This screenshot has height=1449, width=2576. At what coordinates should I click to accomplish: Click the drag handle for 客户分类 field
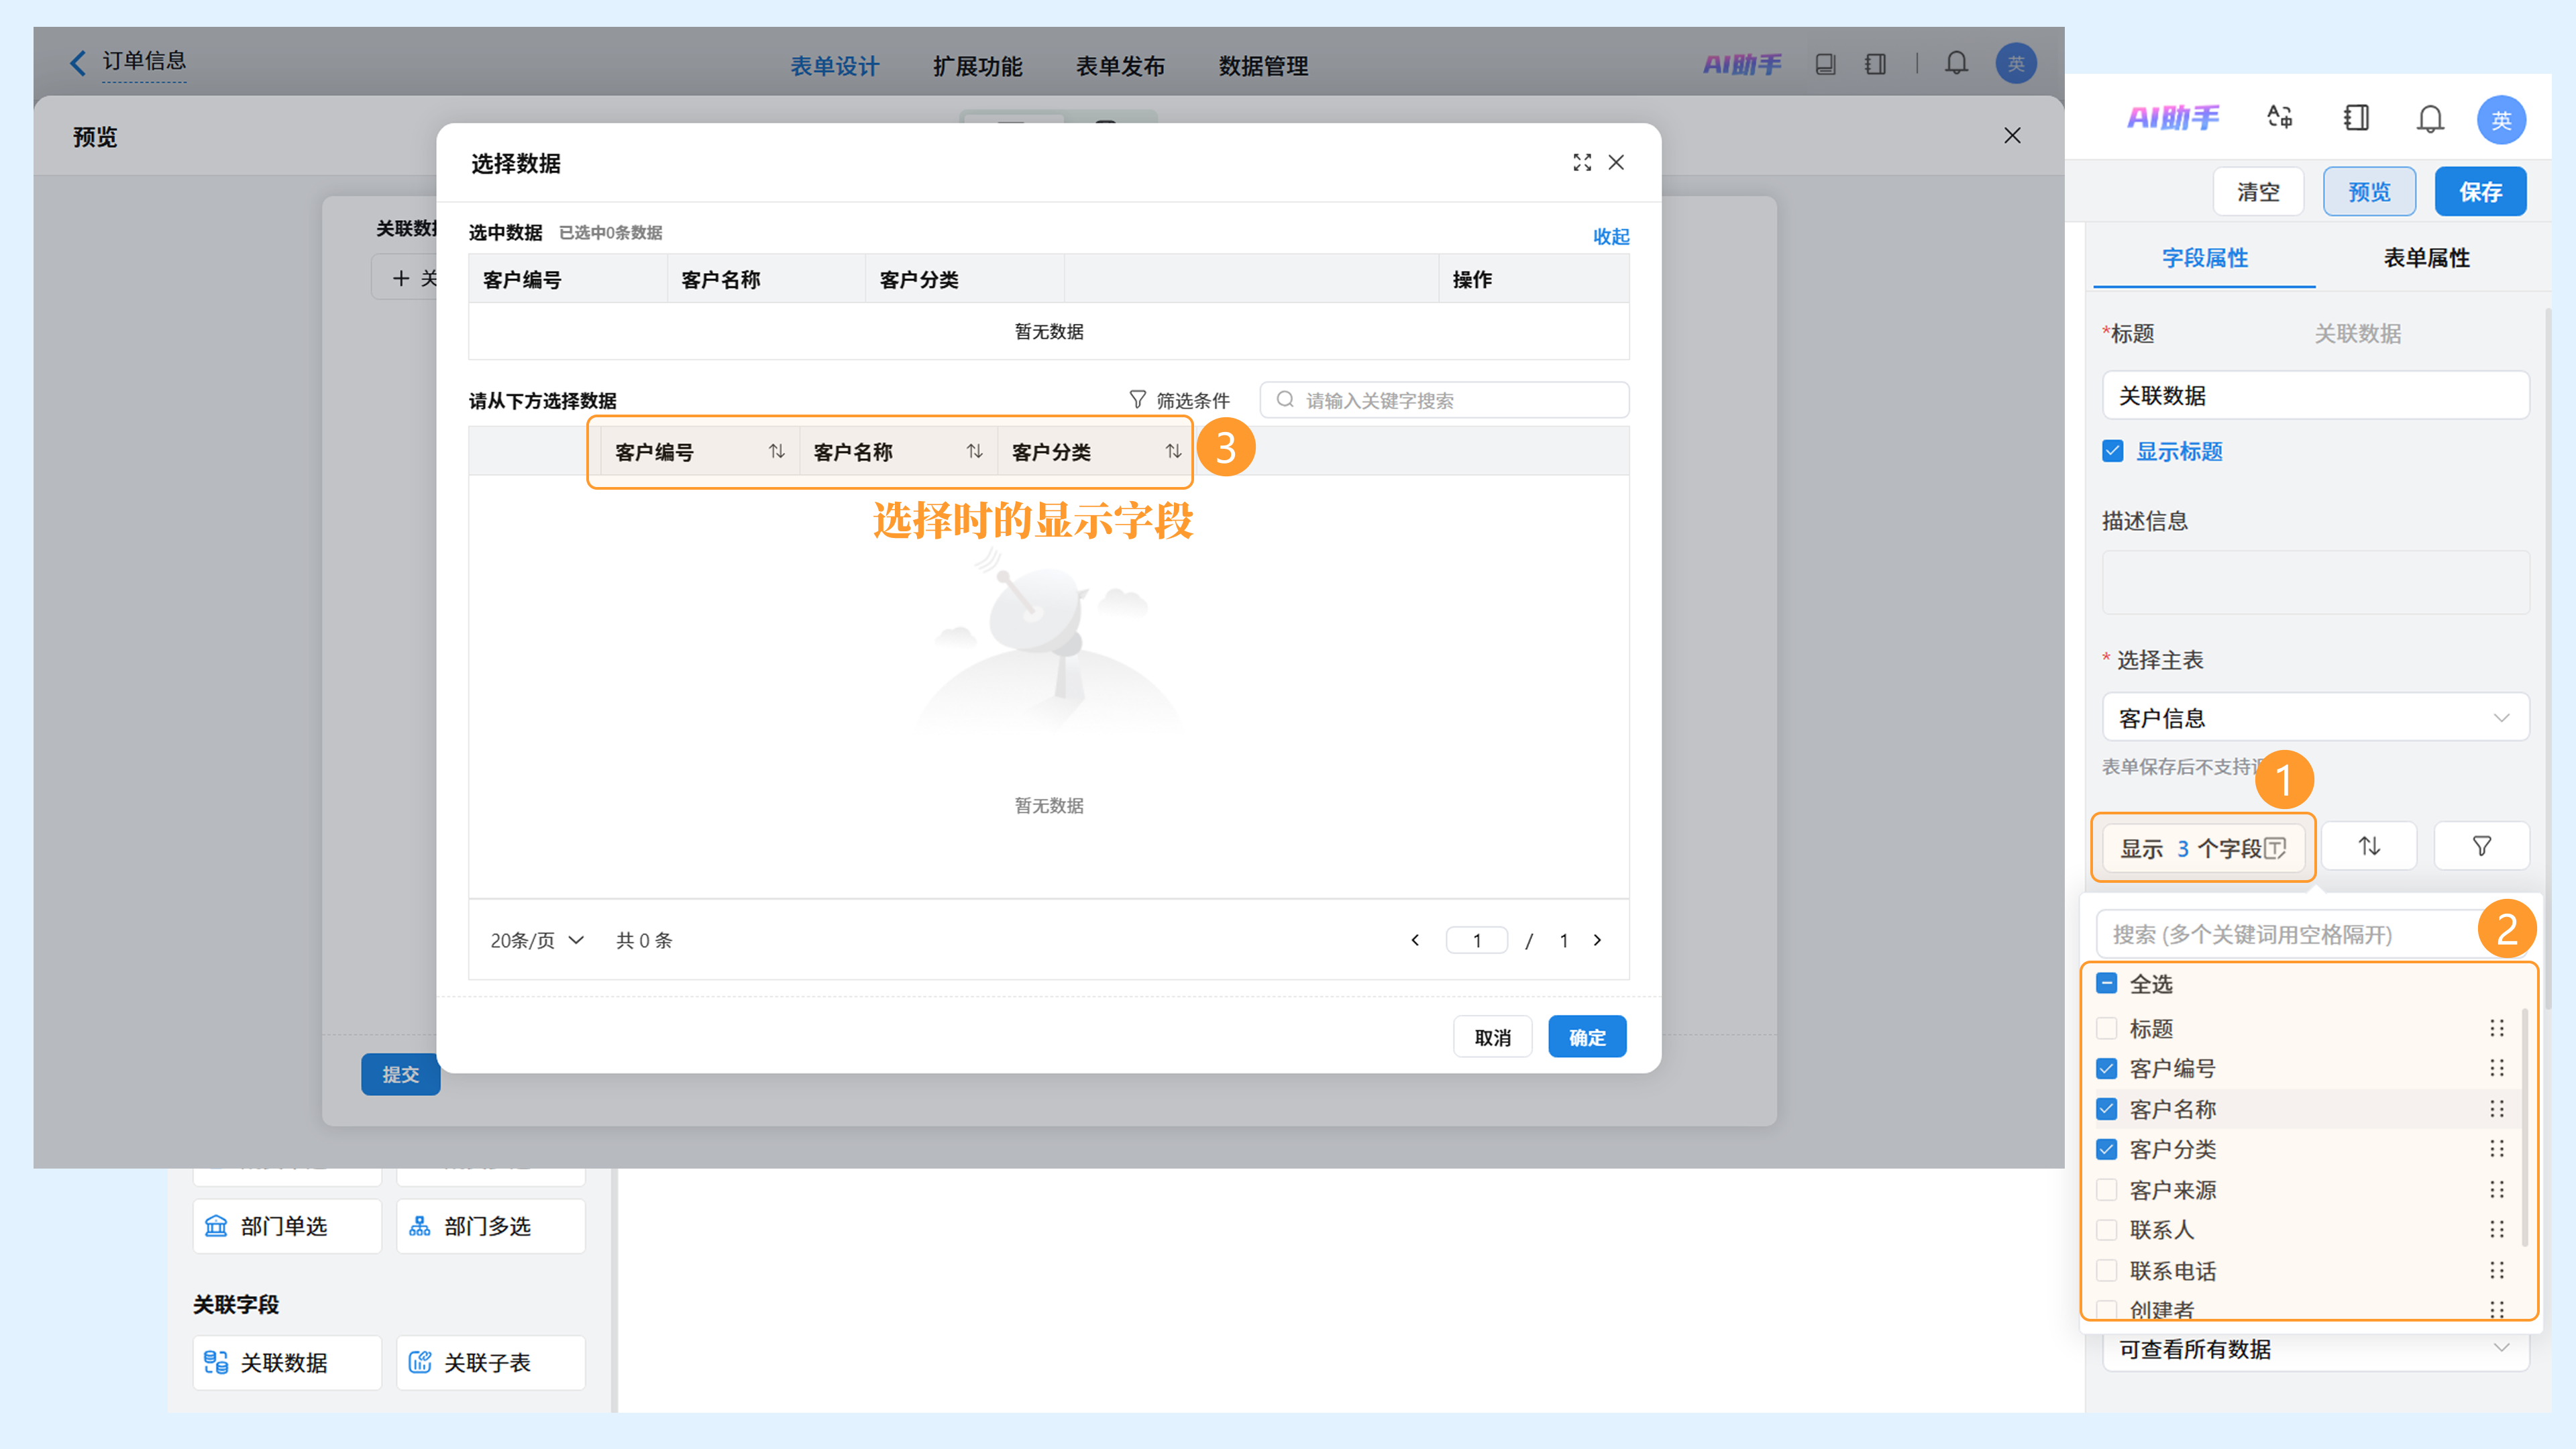point(2497,1149)
